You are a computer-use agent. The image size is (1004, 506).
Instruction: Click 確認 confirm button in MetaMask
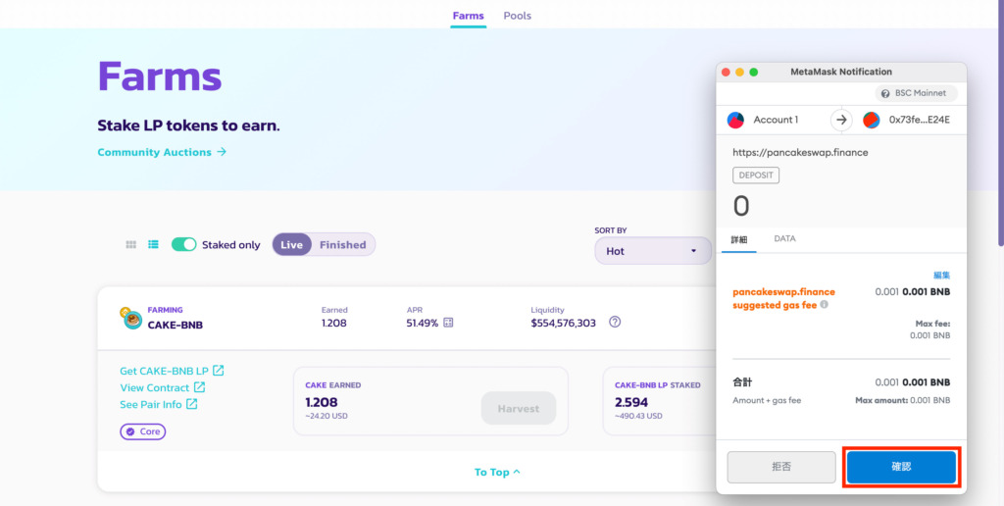point(901,467)
